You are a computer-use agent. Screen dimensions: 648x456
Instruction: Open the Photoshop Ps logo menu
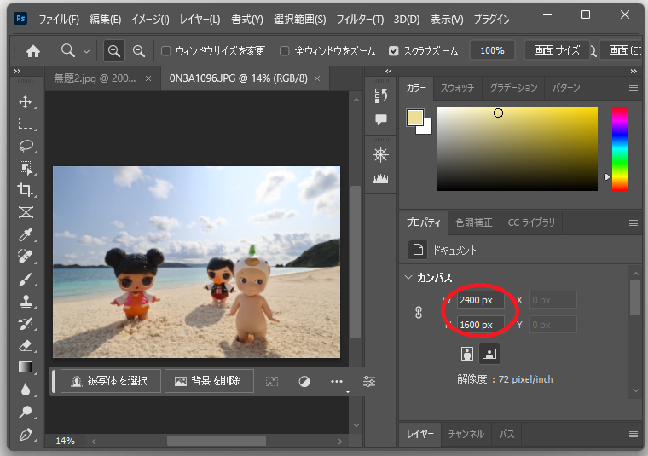20,19
